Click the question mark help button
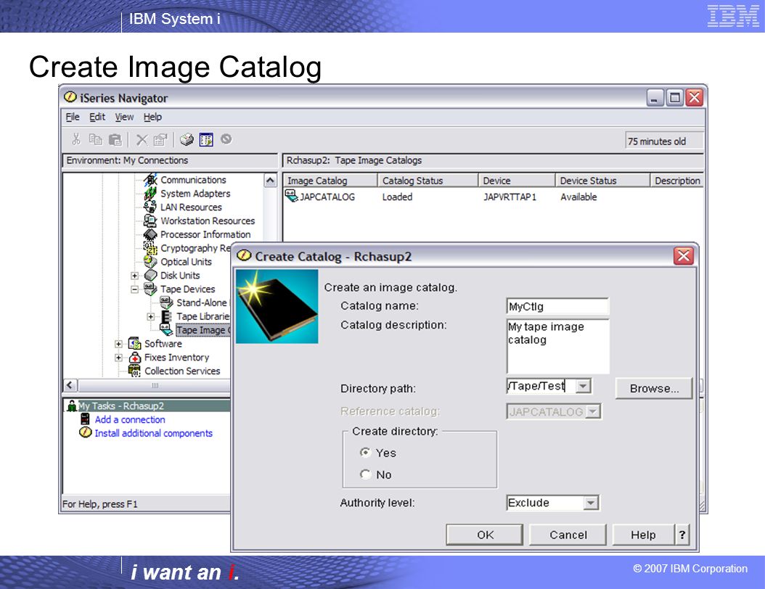 tap(682, 535)
